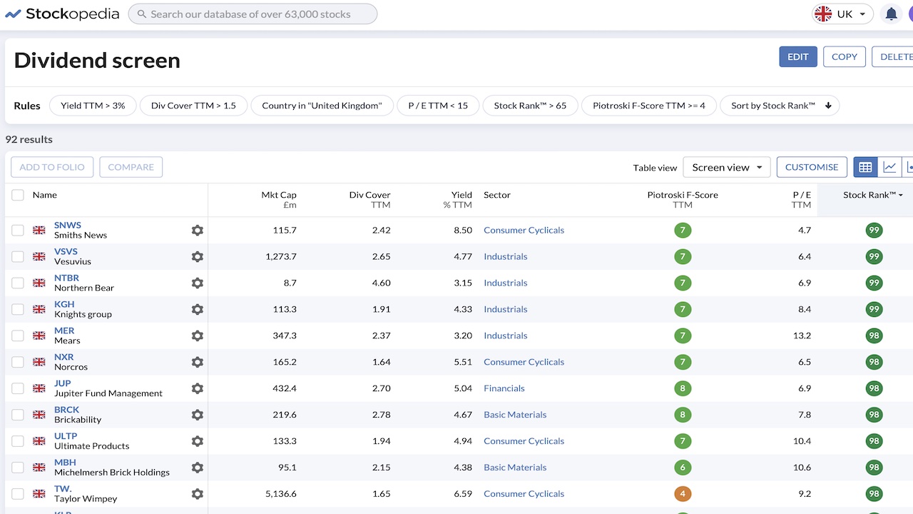Open the P / E TTM < 15 rule

(438, 106)
